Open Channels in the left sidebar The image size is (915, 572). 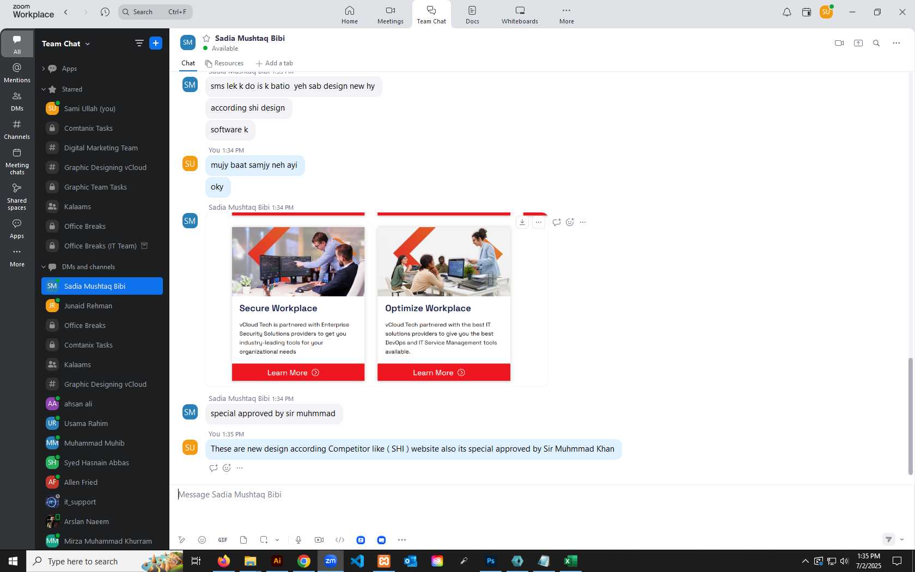[x=17, y=130]
